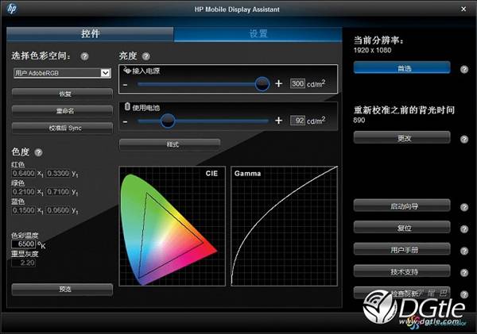
Task: Click the red y value field 0.3300
Action: [x=58, y=174]
